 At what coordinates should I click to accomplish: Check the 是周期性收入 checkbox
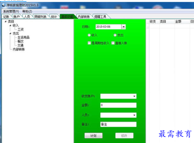pos(89,43)
